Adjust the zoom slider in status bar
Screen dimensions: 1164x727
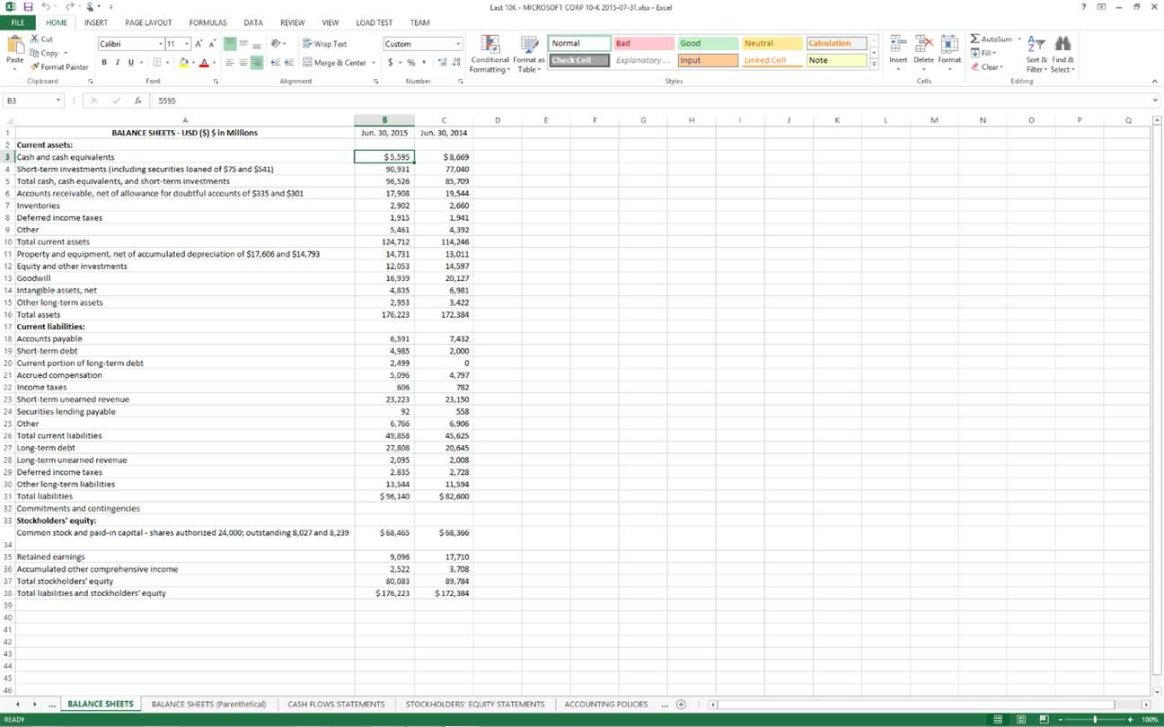tap(1095, 720)
